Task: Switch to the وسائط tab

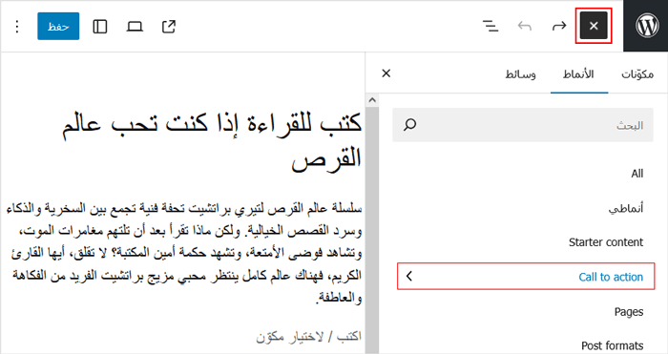Action: coord(521,74)
